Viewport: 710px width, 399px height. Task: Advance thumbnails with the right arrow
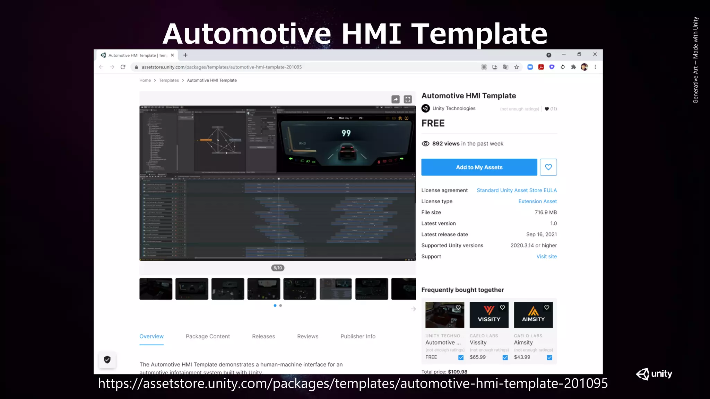413,309
